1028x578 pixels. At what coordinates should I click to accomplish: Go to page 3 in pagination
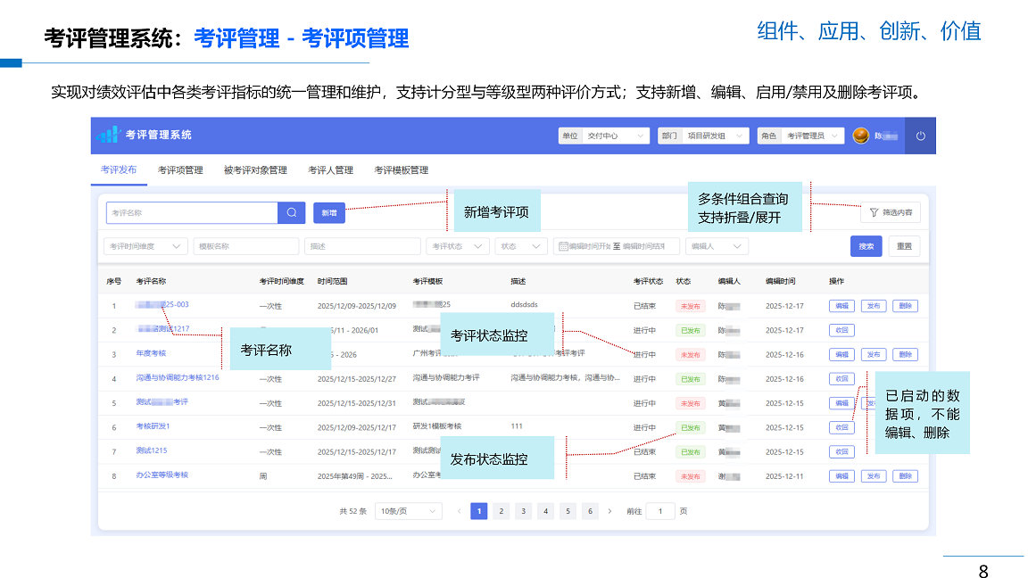[523, 511]
